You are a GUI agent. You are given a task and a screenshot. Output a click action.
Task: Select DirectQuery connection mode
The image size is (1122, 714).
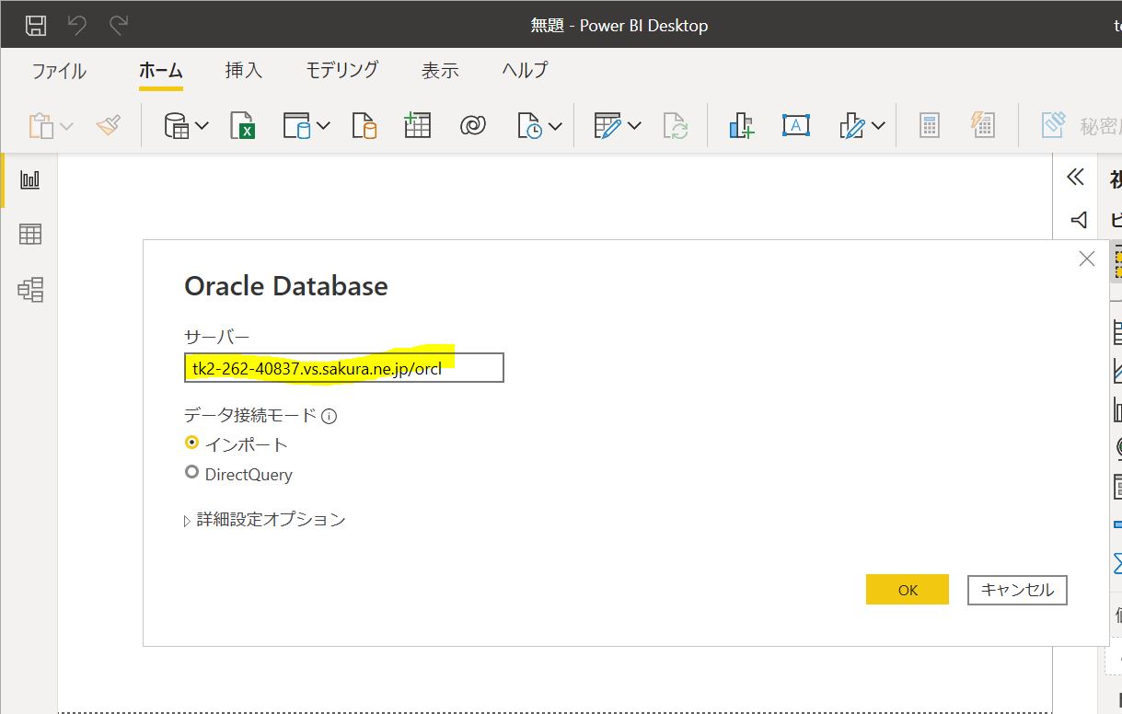191,473
